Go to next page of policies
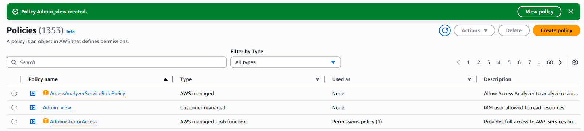This screenshot has height=131, width=584. 560,62
